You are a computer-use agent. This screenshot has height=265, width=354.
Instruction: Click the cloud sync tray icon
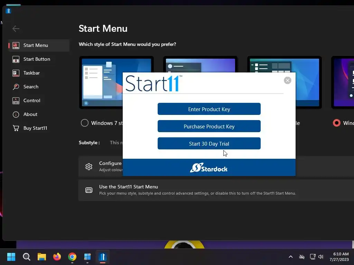coord(301,257)
